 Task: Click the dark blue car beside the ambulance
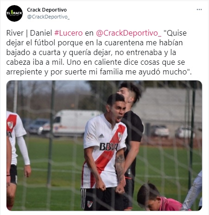38,126
